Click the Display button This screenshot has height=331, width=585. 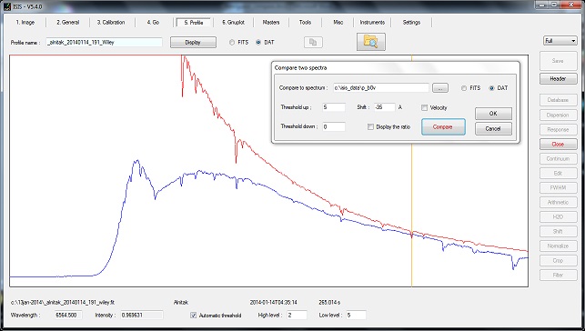(x=193, y=43)
